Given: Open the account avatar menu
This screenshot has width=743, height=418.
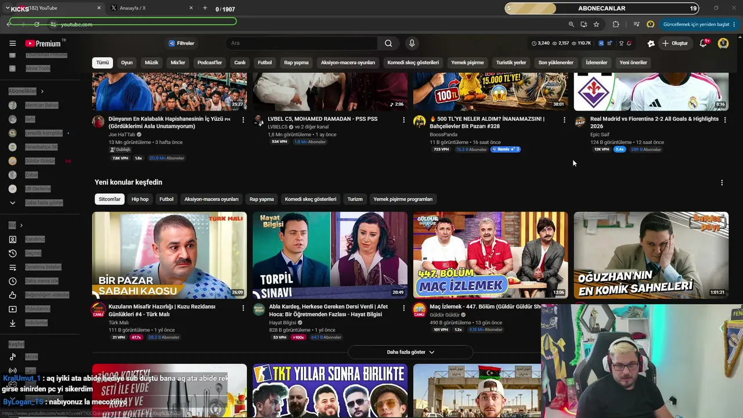Looking at the screenshot, I should 723,43.
